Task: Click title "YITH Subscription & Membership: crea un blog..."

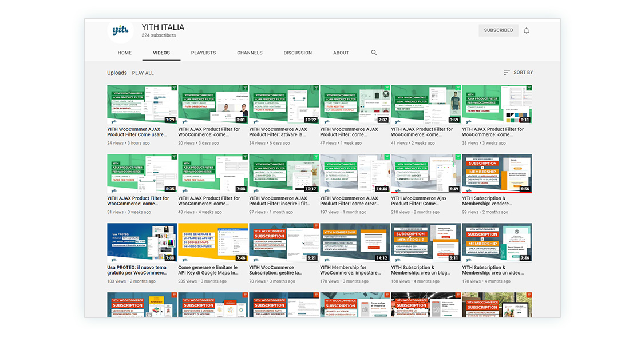Action: coord(421,270)
